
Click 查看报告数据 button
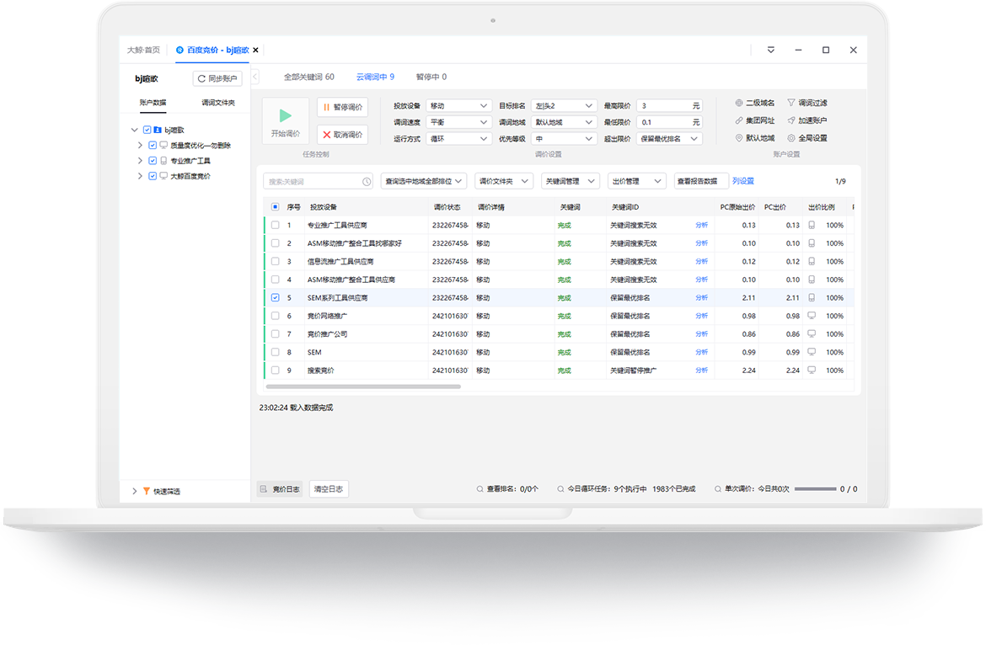(700, 182)
